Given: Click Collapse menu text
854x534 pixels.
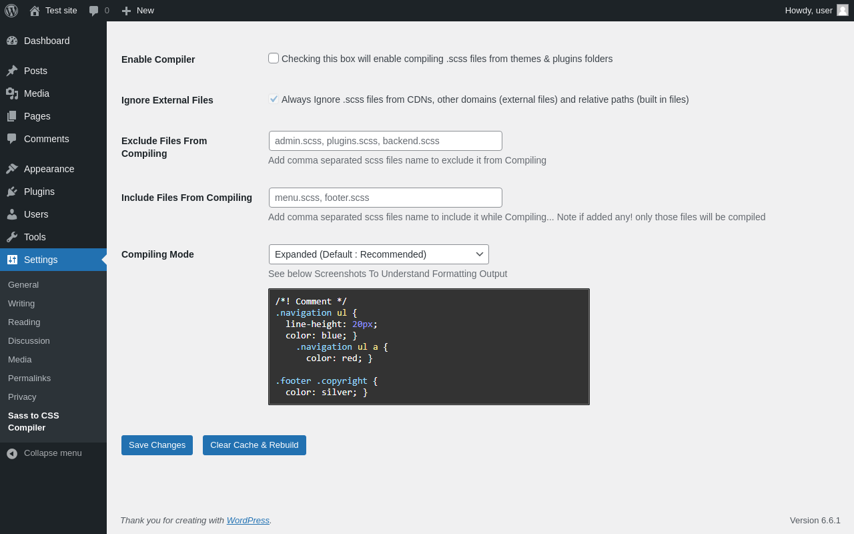Looking at the screenshot, I should click(53, 453).
